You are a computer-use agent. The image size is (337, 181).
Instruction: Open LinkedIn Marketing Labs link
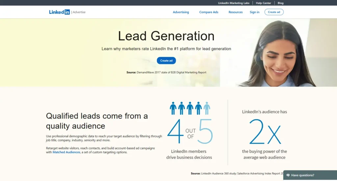pos(234,3)
